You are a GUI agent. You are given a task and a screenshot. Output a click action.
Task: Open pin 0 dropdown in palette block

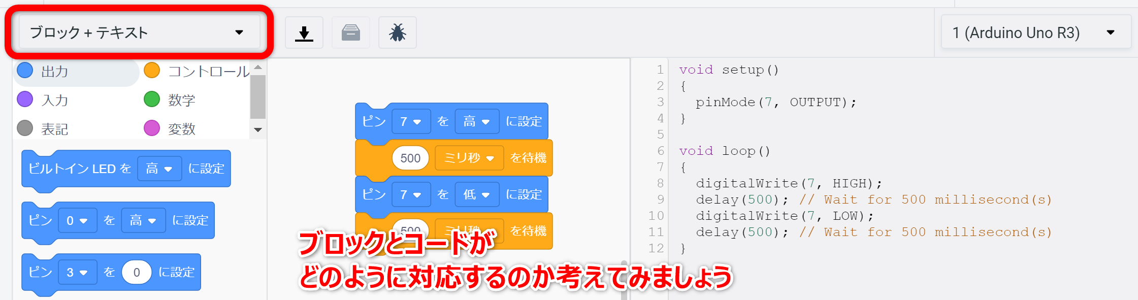(77, 220)
